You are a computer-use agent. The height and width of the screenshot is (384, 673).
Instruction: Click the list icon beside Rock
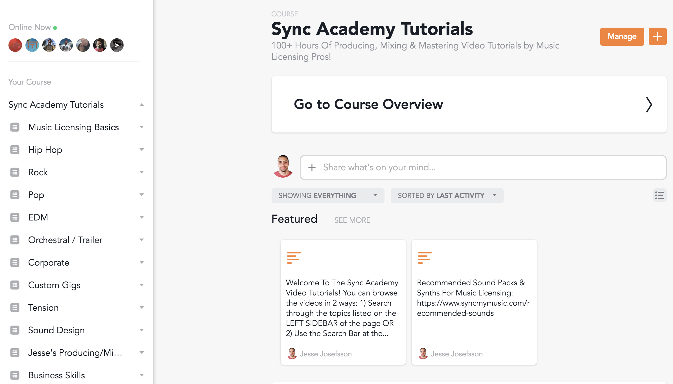(15, 172)
